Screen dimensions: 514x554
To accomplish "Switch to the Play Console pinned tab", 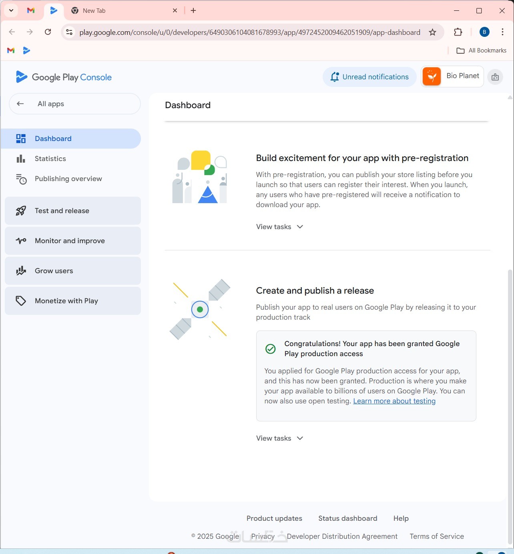I will [54, 10].
